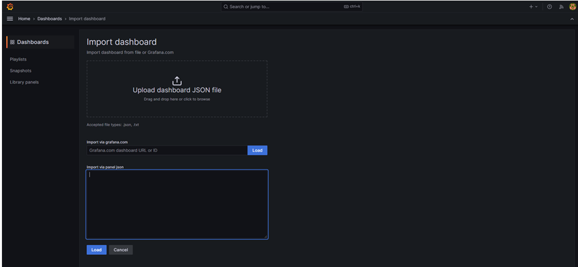Click inside the panel JSON textarea
The image size is (578, 267).
pyautogui.click(x=177, y=204)
